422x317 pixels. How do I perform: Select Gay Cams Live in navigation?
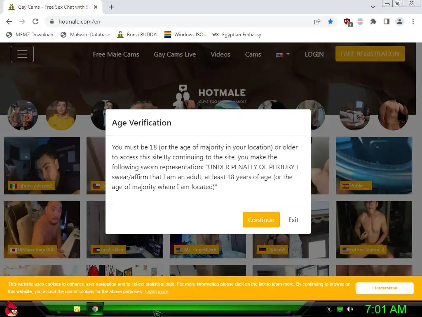pos(175,54)
